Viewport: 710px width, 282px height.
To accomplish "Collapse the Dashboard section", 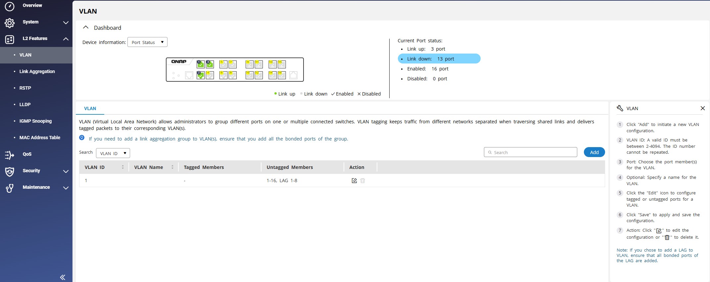I will 86,27.
